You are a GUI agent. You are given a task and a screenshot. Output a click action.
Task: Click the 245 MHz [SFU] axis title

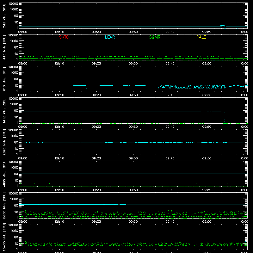pos(4,16)
